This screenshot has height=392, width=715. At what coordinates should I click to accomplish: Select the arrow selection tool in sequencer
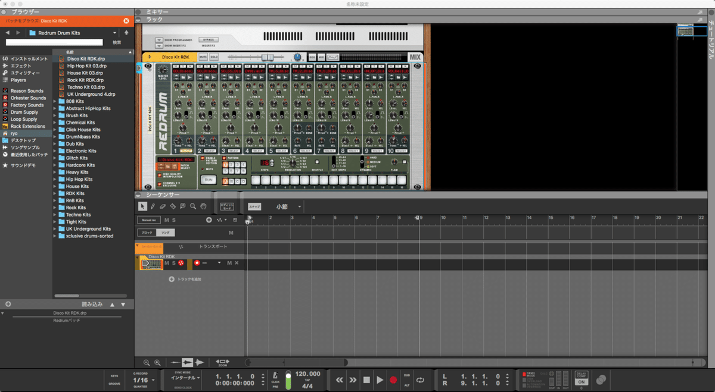coord(142,206)
